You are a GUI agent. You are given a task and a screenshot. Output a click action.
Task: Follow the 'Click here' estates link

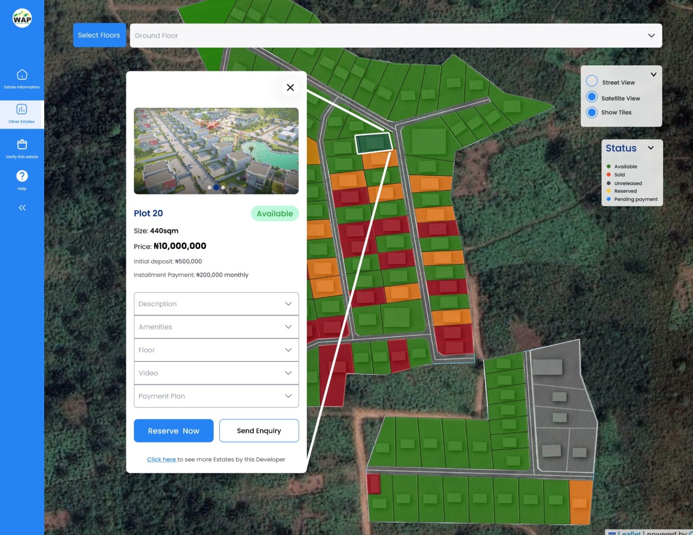point(161,459)
